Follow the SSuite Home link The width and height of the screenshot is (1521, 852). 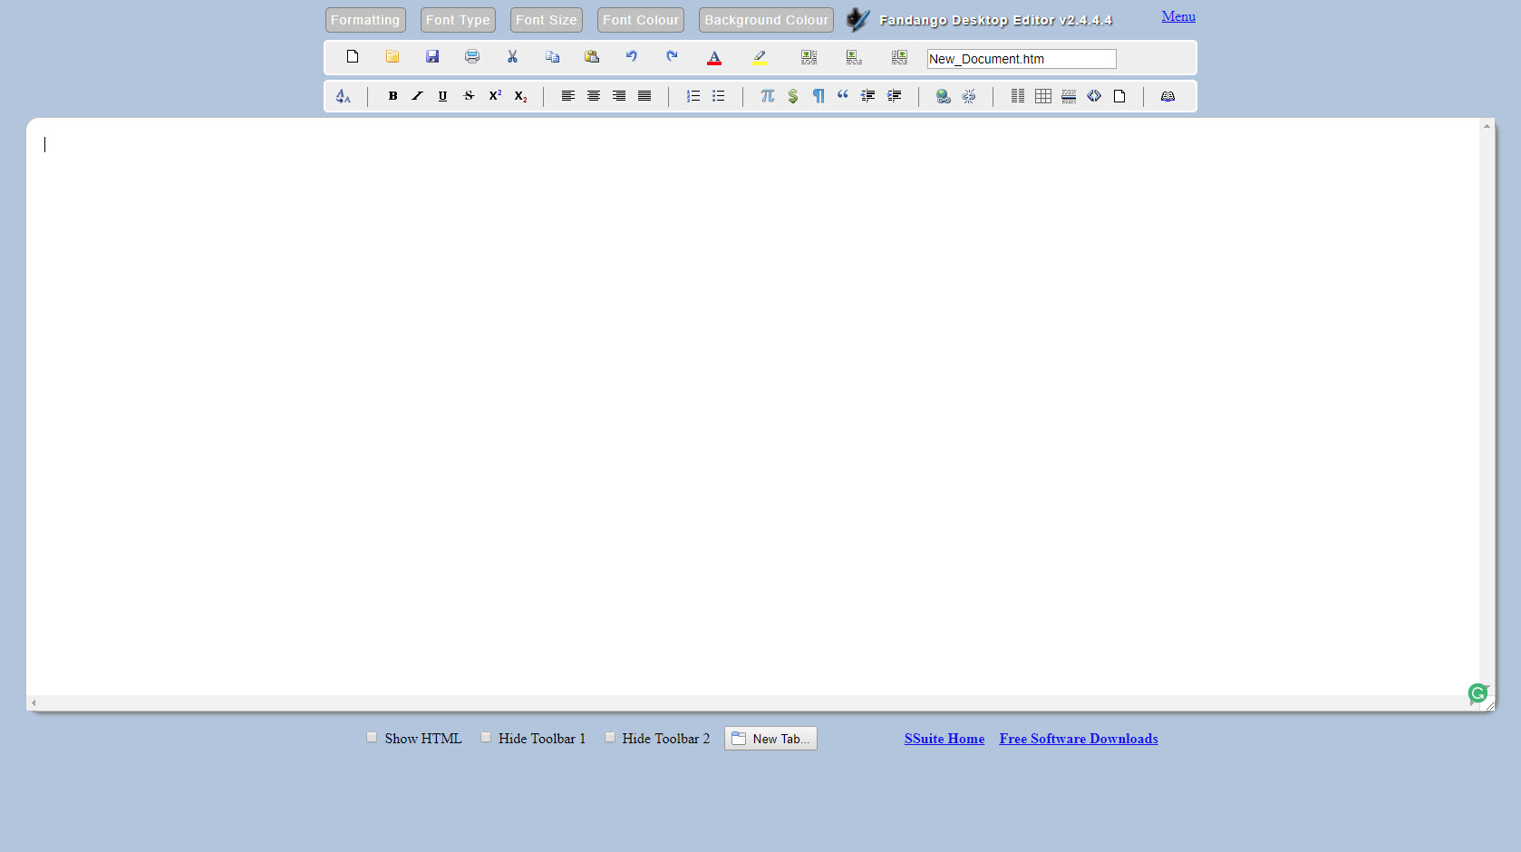coord(944,739)
